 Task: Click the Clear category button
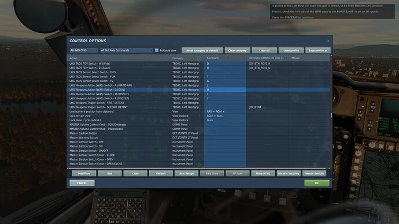point(238,50)
